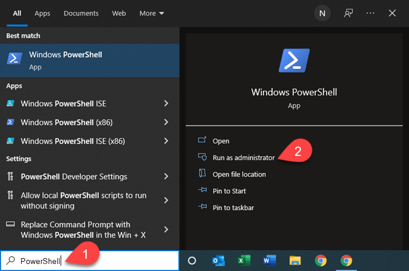Select the Windows PowerShell ISE app icon
Screen dimensions: 409x271
tap(11, 103)
